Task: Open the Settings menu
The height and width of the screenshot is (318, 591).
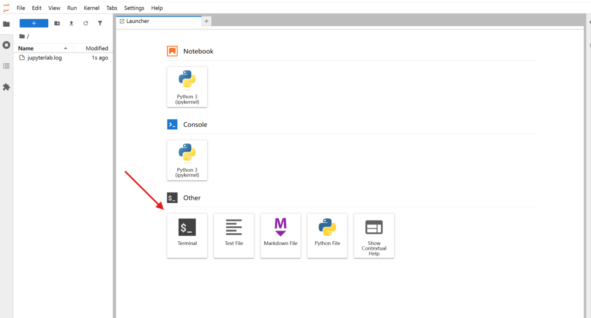Action: (x=134, y=8)
